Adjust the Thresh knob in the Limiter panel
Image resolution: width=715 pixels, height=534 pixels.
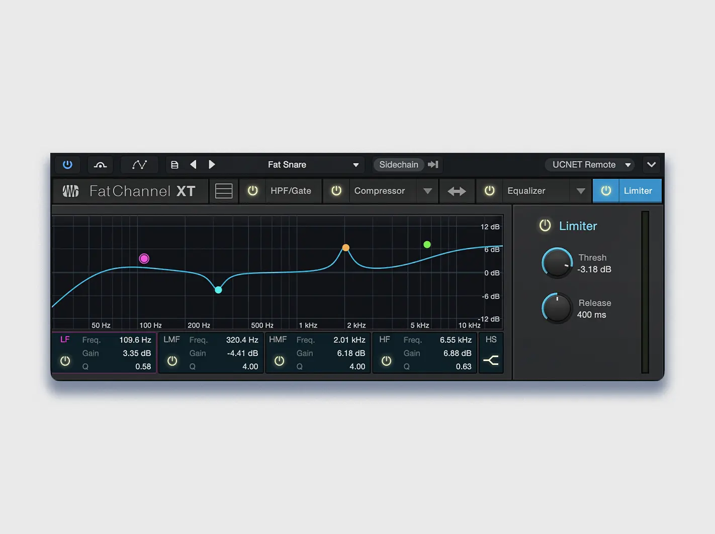click(x=557, y=263)
